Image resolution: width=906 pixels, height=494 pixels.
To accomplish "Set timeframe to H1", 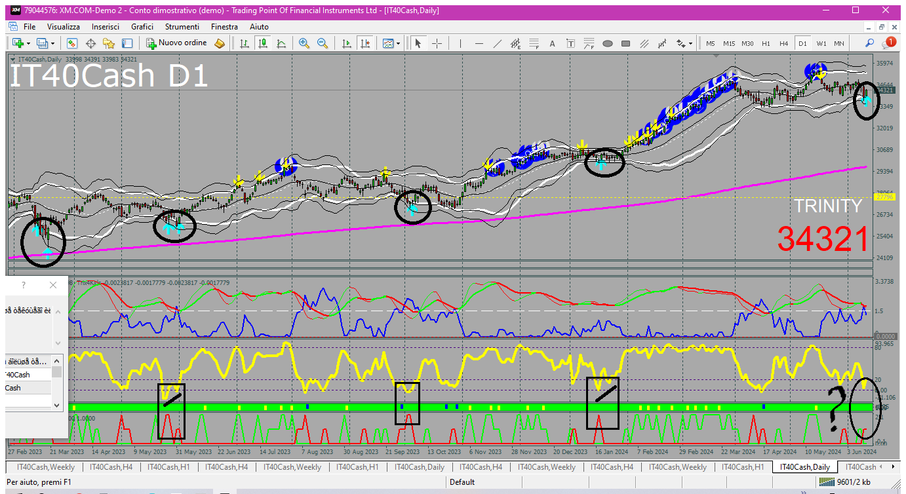I will 766,43.
